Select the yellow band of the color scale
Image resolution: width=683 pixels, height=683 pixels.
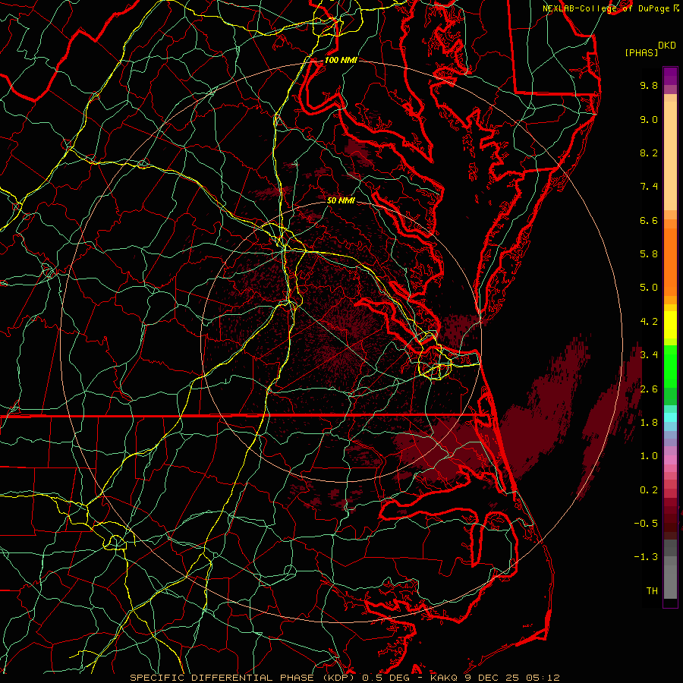tap(670, 325)
